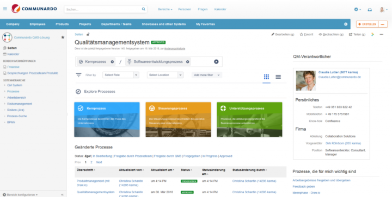Screen dimensions: 392x197
Task: Open Add more filter dropdown
Action: (207, 75)
